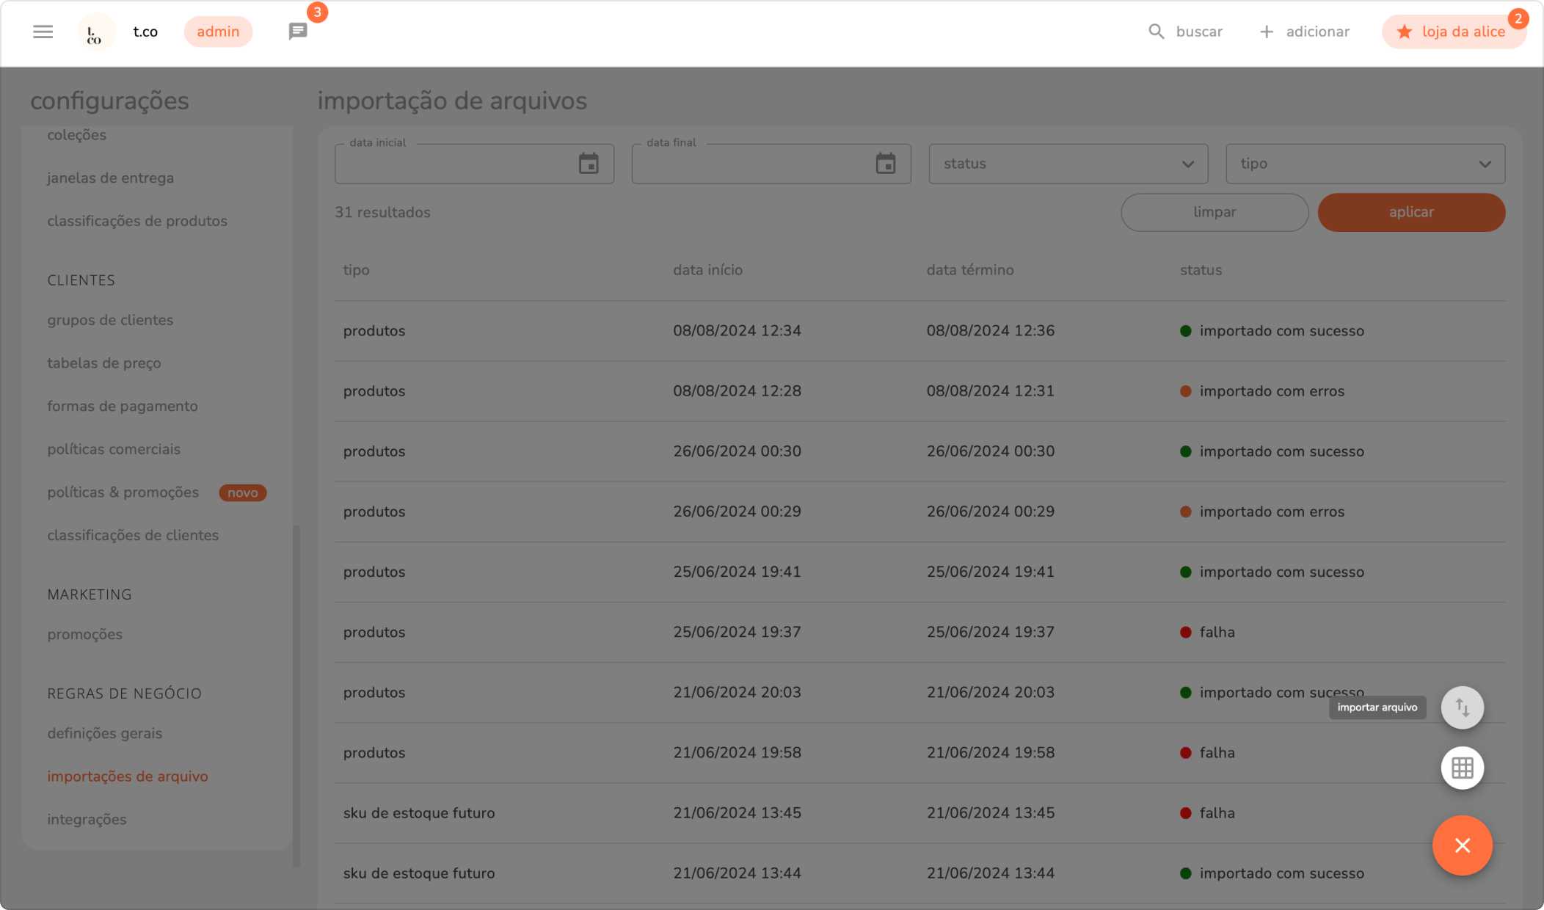1544x910 pixels.
Task: Open the loja da alice store selector
Action: (x=1453, y=32)
